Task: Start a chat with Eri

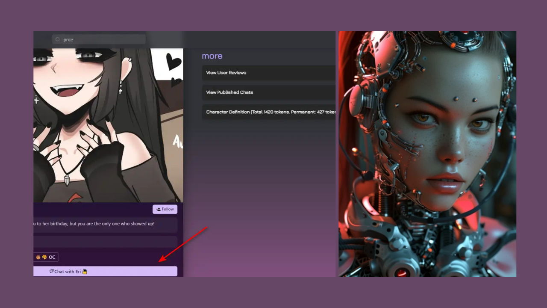Action: 105,271
